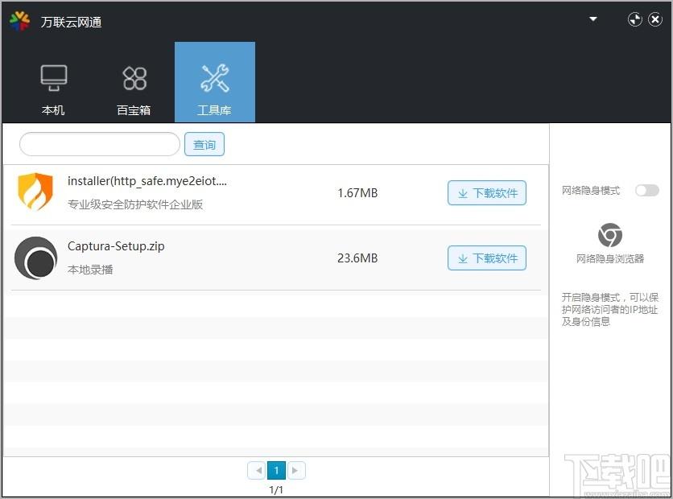Select page 1 in pagination
Screen dimensions: 673x499
point(276,471)
